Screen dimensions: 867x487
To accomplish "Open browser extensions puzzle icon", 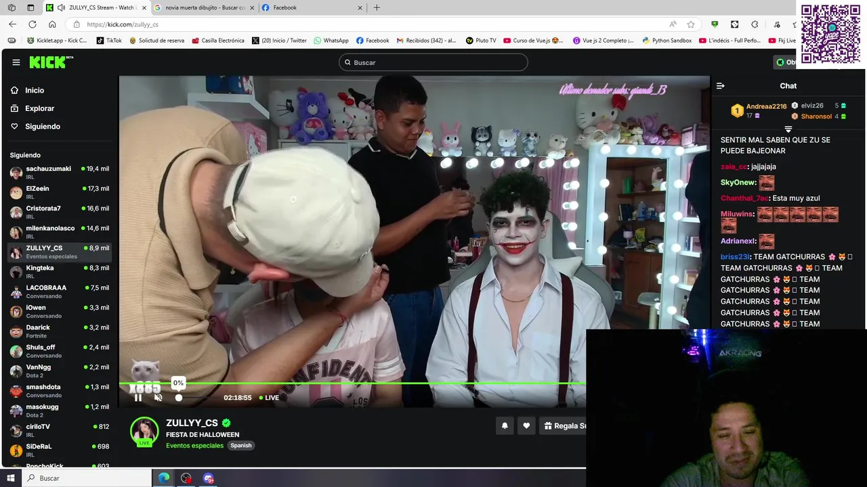I will (x=755, y=24).
